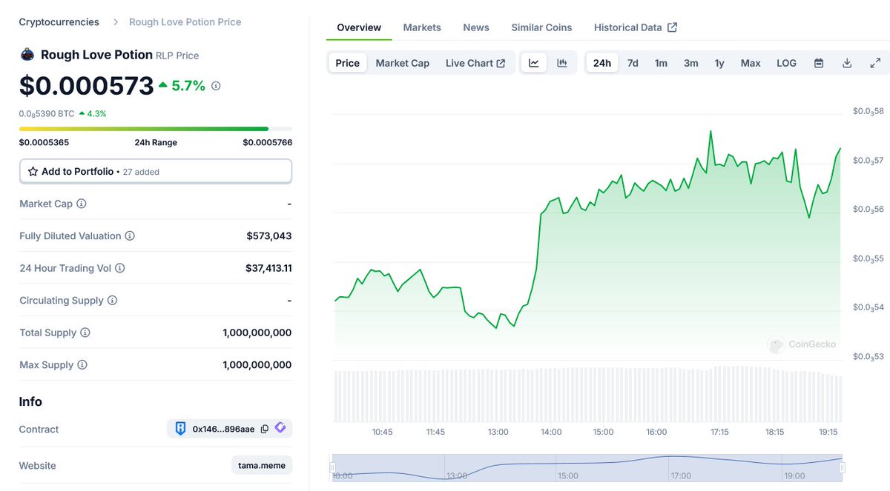The height and width of the screenshot is (491, 890).
Task: Click the star icon in Add to Portfolio
Action: (x=33, y=171)
